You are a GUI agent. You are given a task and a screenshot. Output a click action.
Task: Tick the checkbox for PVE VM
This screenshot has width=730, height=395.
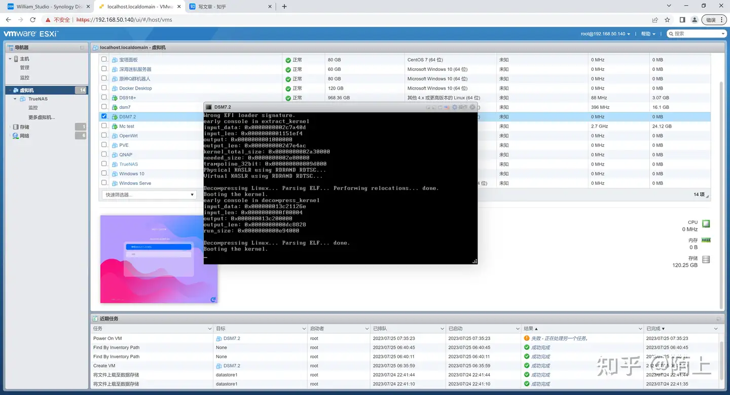click(x=104, y=145)
